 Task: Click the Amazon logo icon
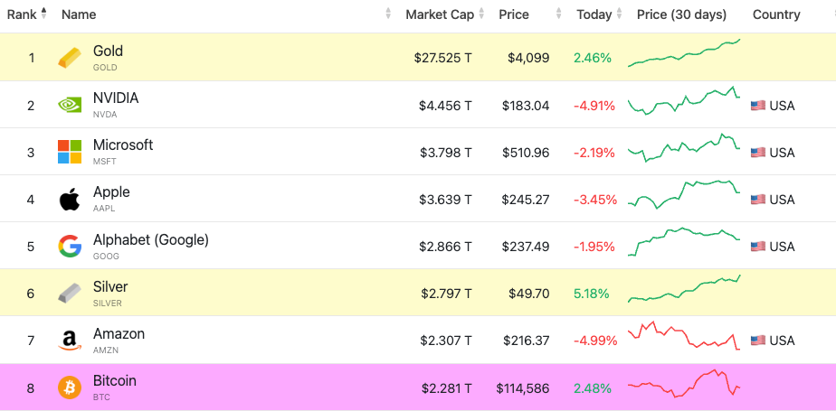(70, 341)
